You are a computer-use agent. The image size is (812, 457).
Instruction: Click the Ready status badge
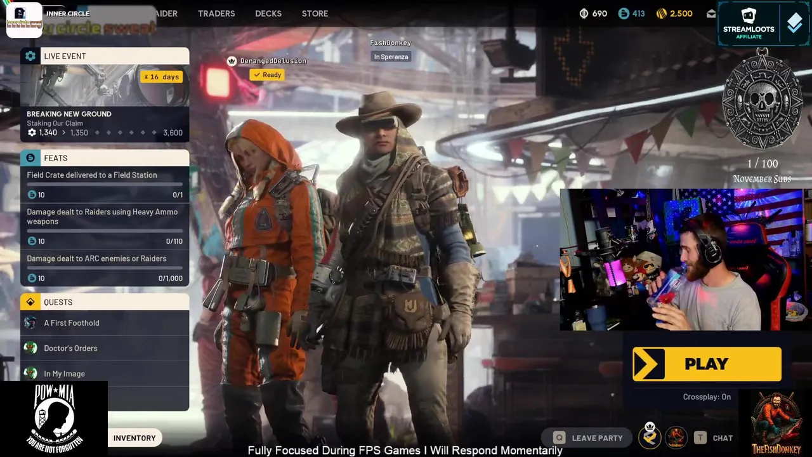click(x=266, y=75)
